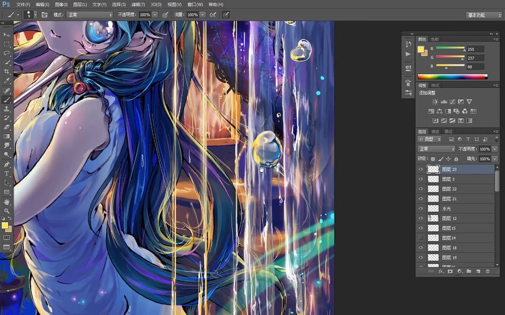The width and height of the screenshot is (505, 315).
Task: Open the Actions panel play icon
Action: click(409, 54)
